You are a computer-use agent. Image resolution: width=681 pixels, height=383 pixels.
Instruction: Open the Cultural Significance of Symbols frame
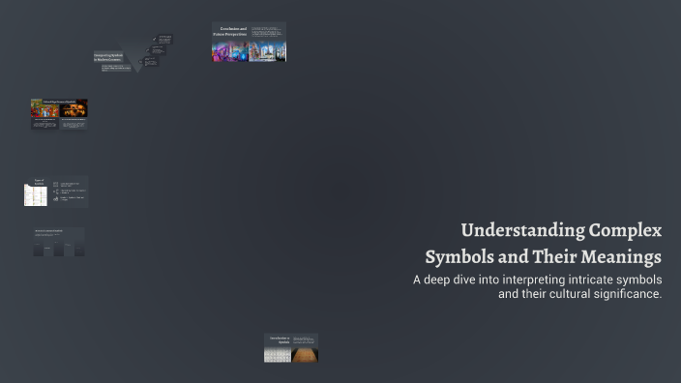pyautogui.click(x=59, y=114)
